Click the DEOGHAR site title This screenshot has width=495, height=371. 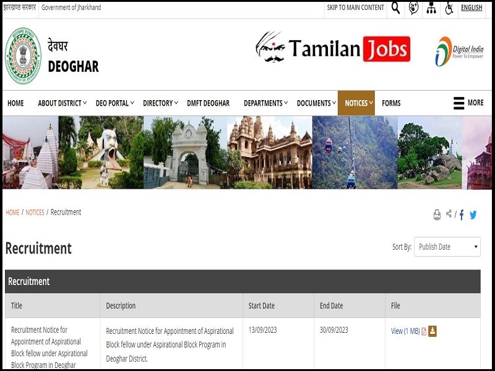[x=73, y=66]
